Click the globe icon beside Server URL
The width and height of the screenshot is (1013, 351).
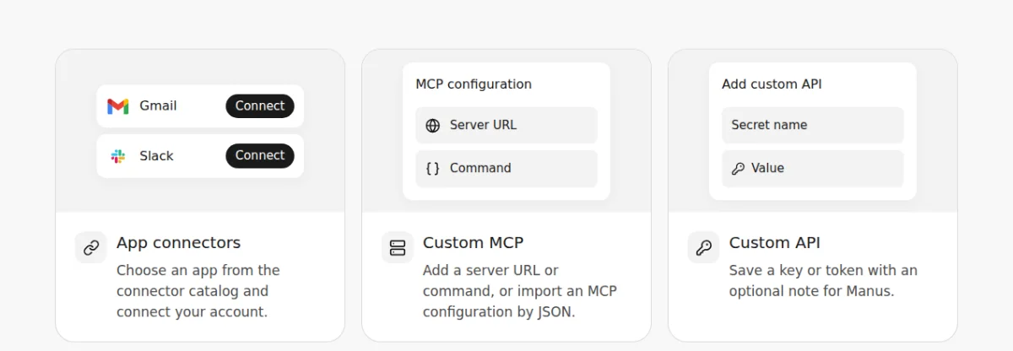(x=433, y=125)
